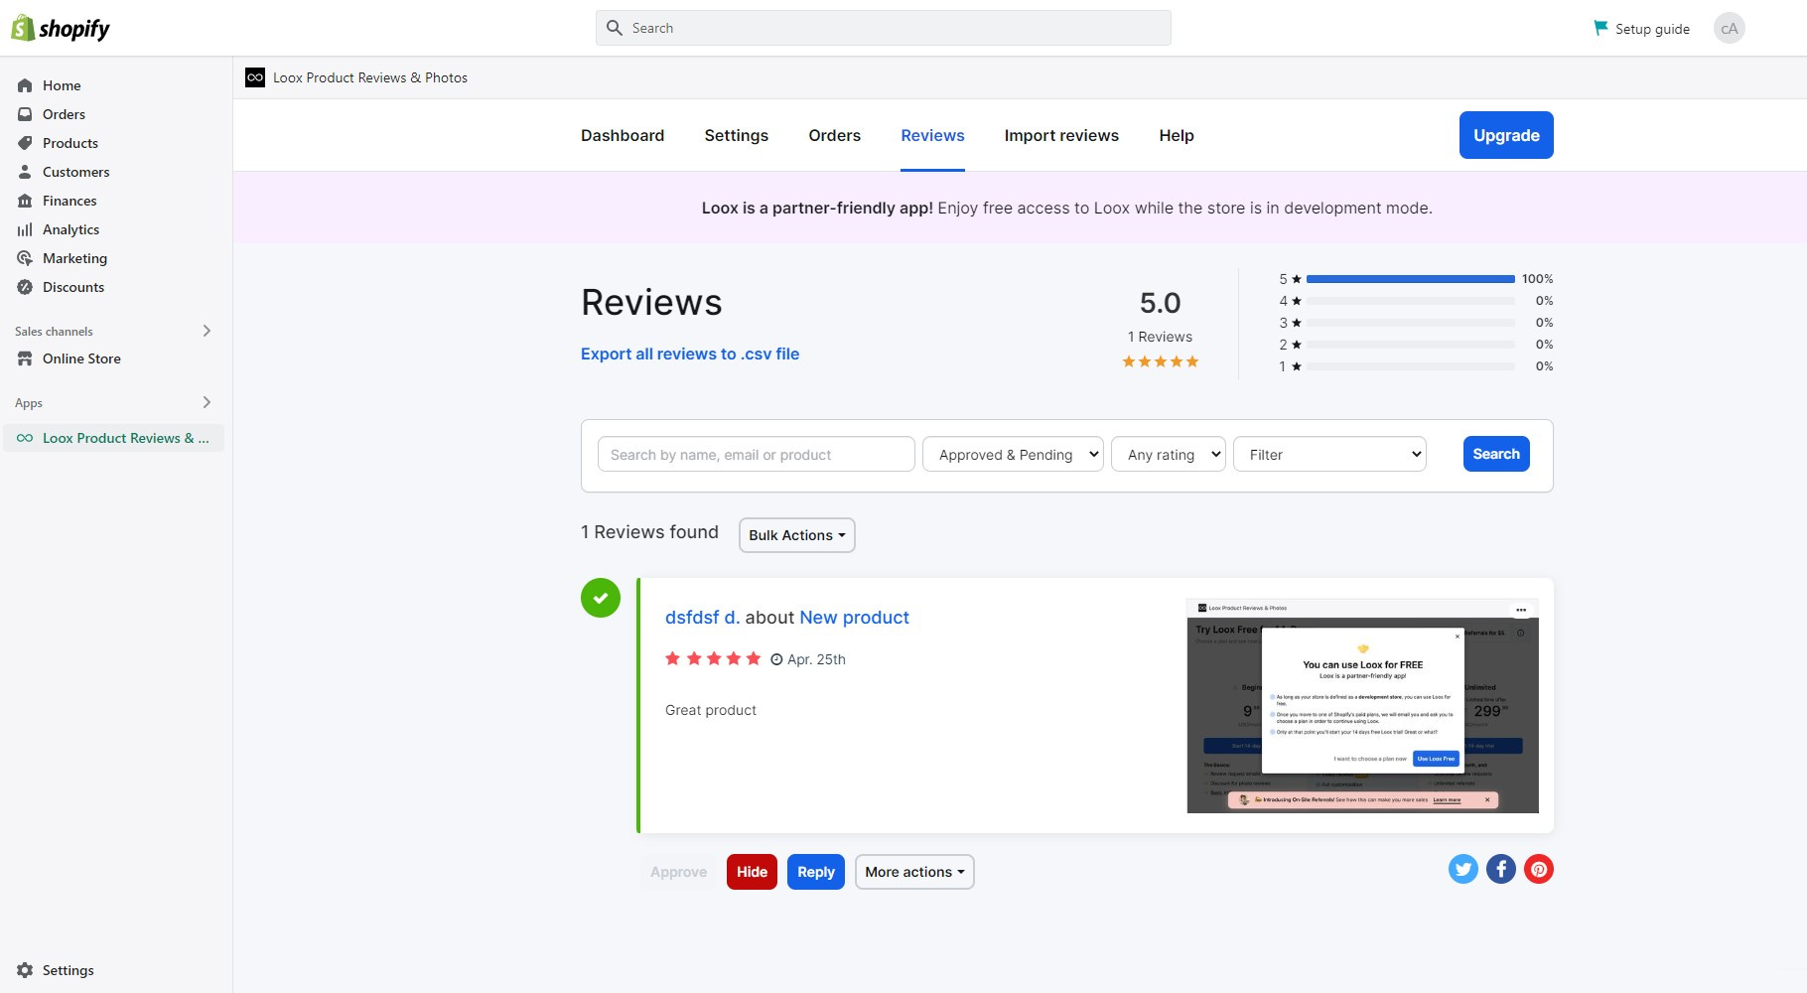
Task: Open reviewer dsfdsf d. link
Action: pos(702,618)
